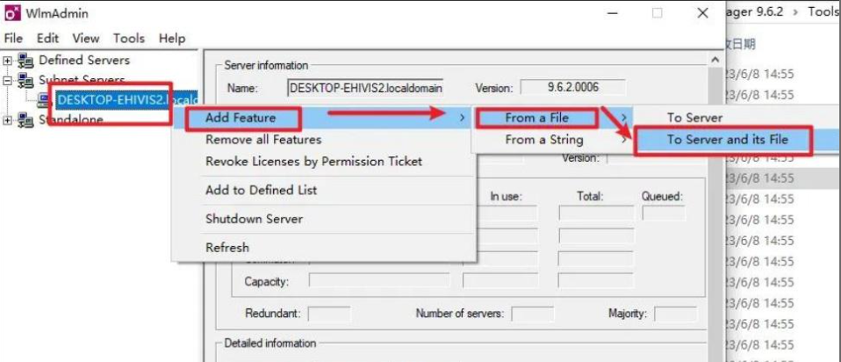
Task: Click the WlmAdmin app icon in title bar
Action: coord(13,13)
